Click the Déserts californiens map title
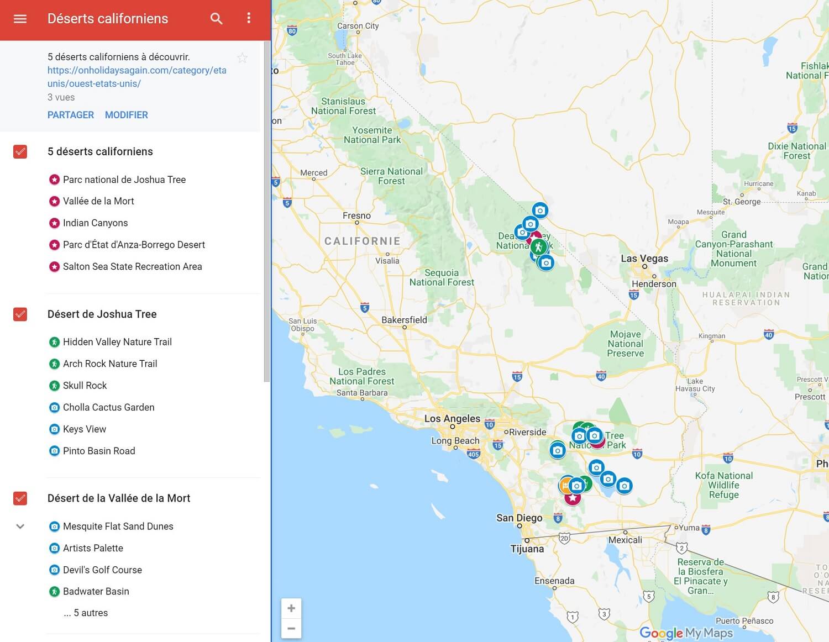 click(x=108, y=19)
